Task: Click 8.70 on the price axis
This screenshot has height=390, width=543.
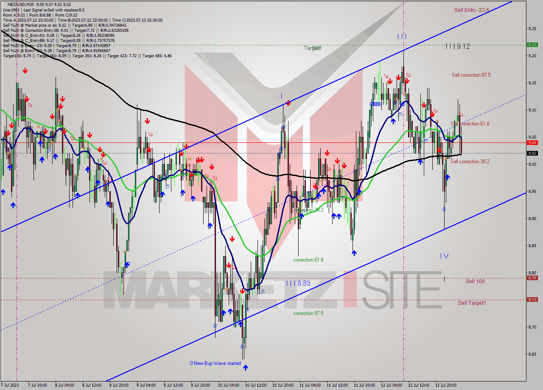Action: (533, 327)
